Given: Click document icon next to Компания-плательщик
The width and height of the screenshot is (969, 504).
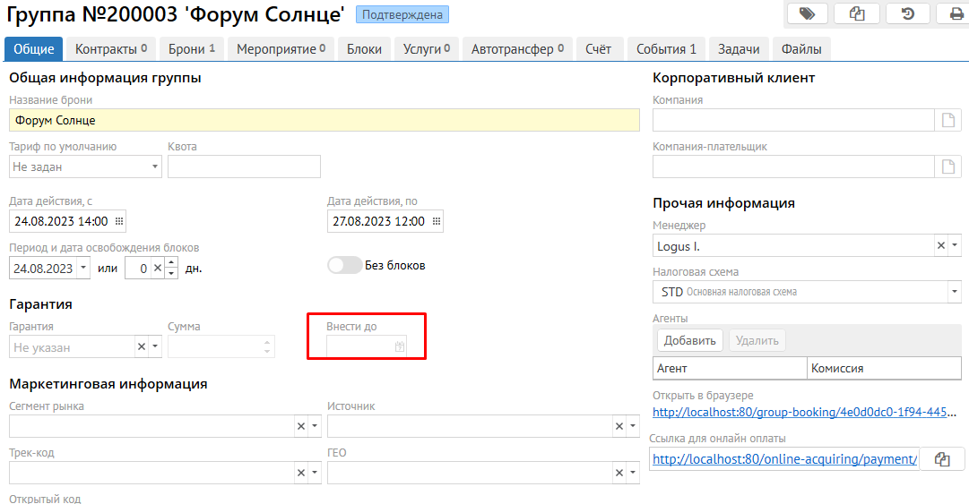Looking at the screenshot, I should click(x=947, y=167).
